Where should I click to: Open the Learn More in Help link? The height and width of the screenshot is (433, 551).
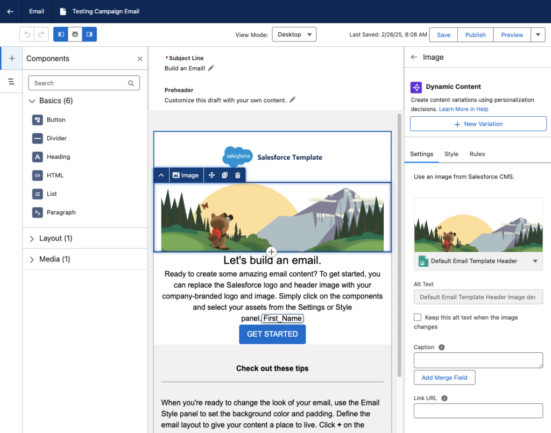[x=463, y=109]
